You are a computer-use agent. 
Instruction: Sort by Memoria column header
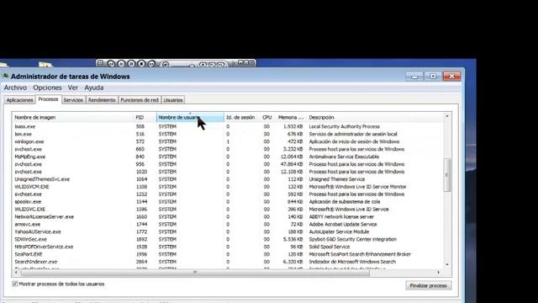point(290,118)
